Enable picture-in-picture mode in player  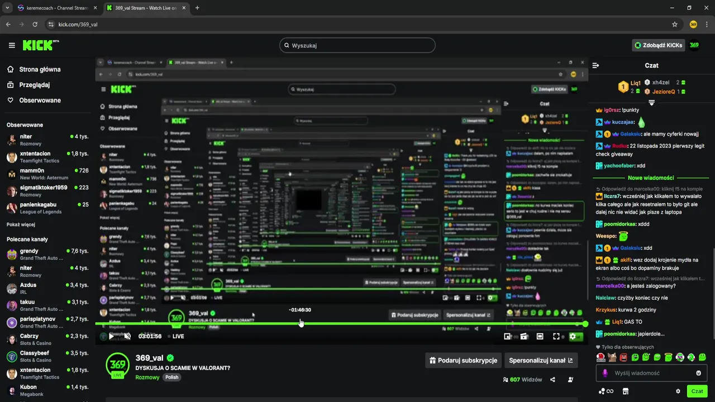[x=507, y=337]
